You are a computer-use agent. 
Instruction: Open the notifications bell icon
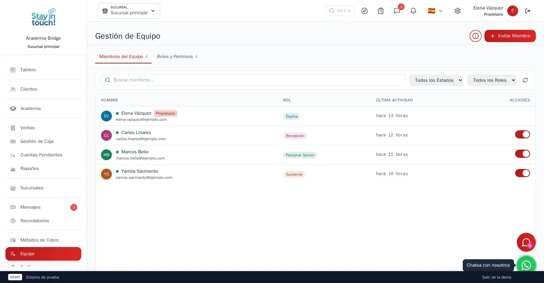(413, 11)
